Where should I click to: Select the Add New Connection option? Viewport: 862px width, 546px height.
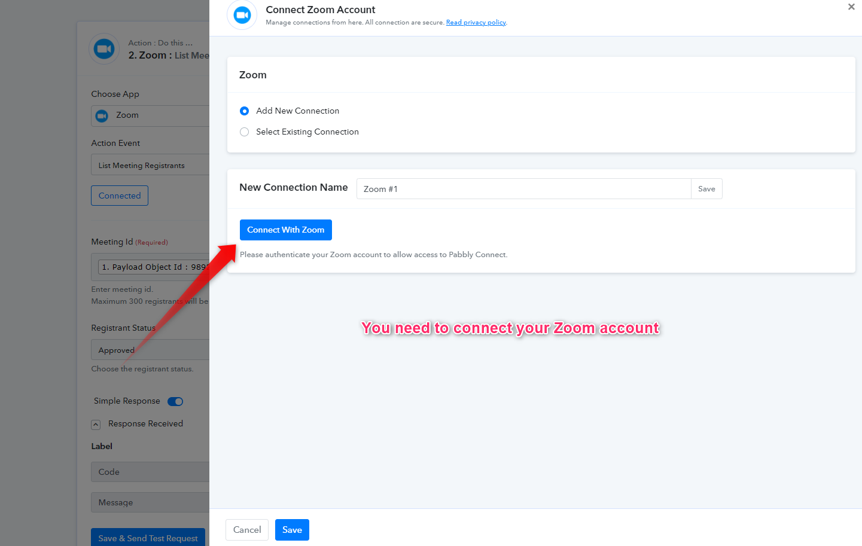point(244,111)
